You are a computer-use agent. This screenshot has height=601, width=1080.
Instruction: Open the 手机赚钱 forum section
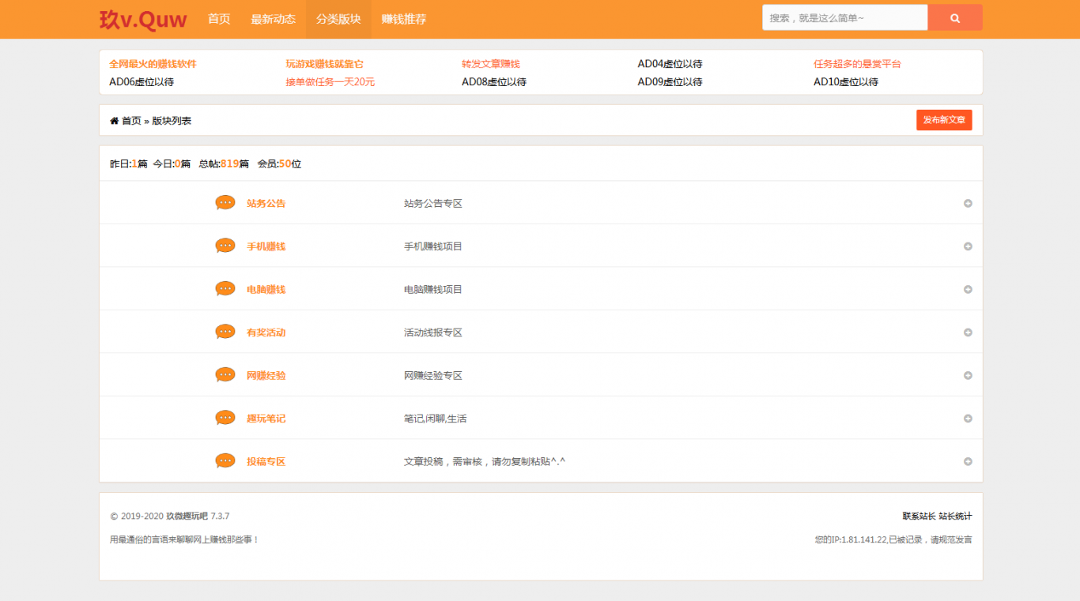[x=266, y=246]
